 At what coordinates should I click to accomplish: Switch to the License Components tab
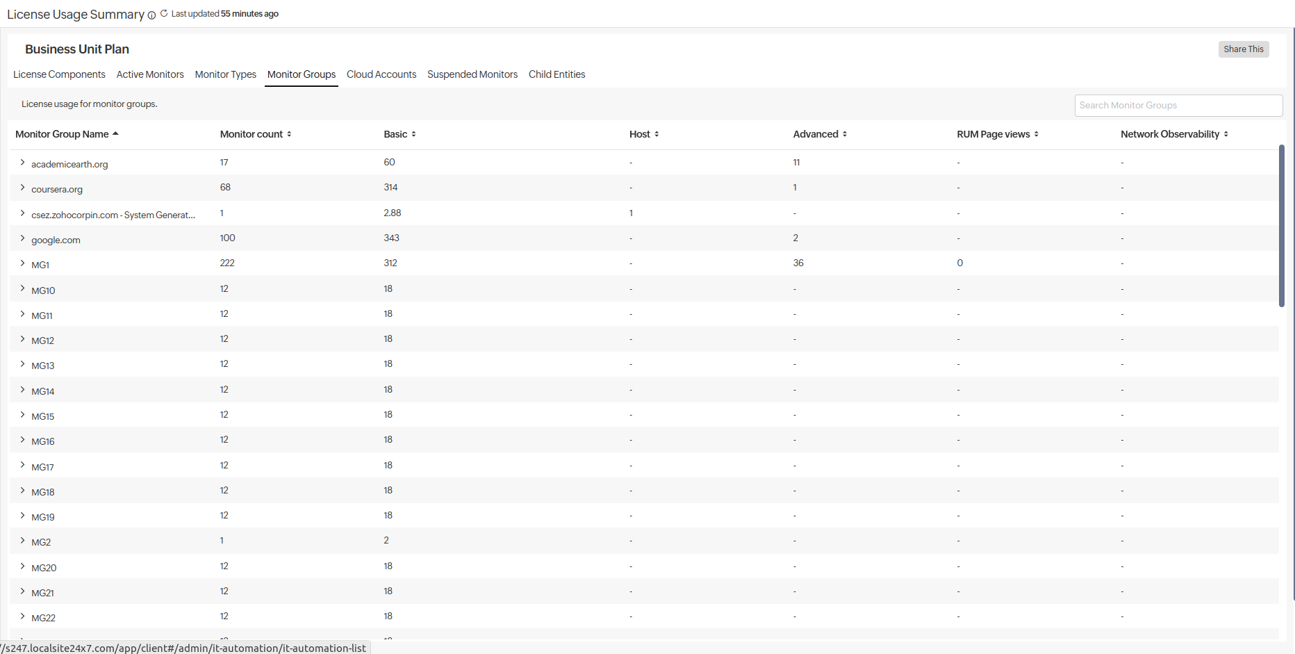pos(59,74)
